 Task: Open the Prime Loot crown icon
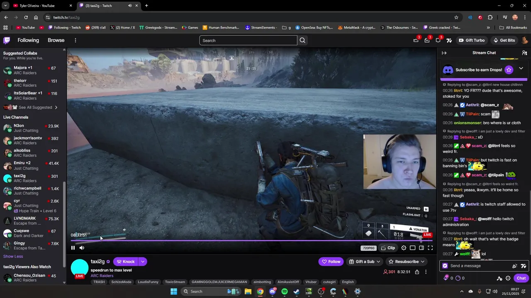[416, 40]
